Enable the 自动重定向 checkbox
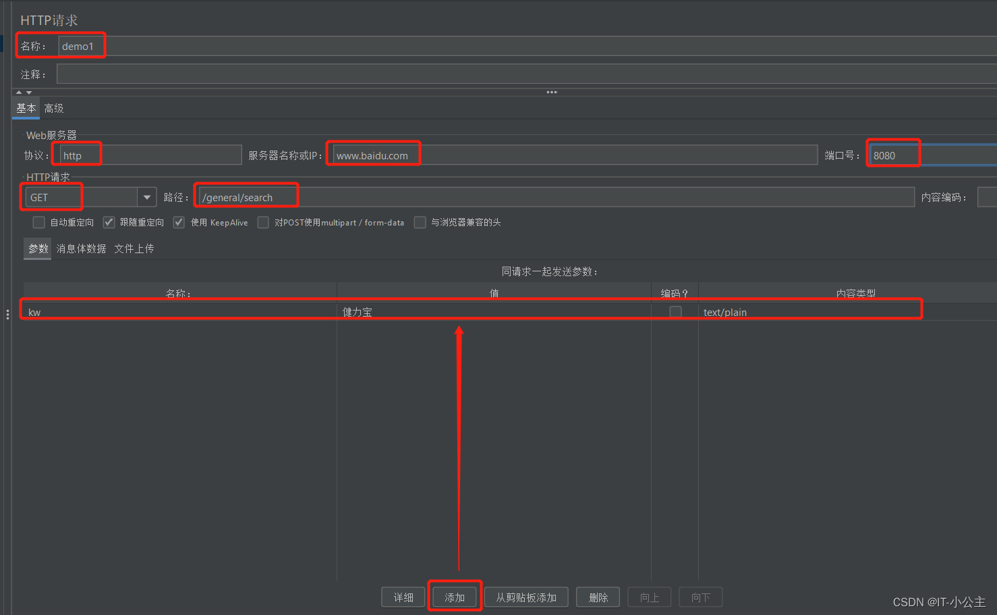 pos(39,222)
